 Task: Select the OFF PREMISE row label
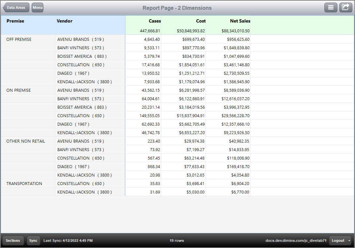pyautogui.click(x=19, y=39)
